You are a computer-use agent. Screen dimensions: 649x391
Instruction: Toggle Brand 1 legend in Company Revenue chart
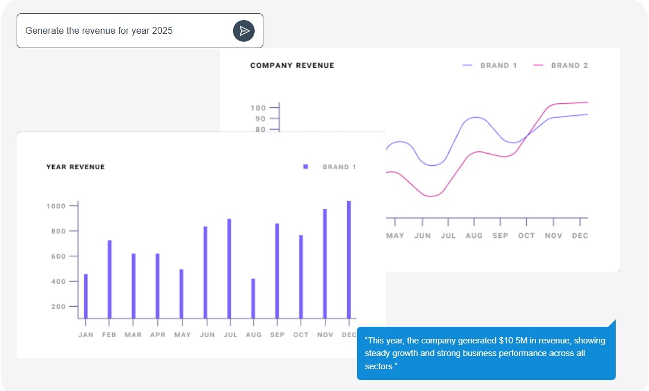coord(490,65)
